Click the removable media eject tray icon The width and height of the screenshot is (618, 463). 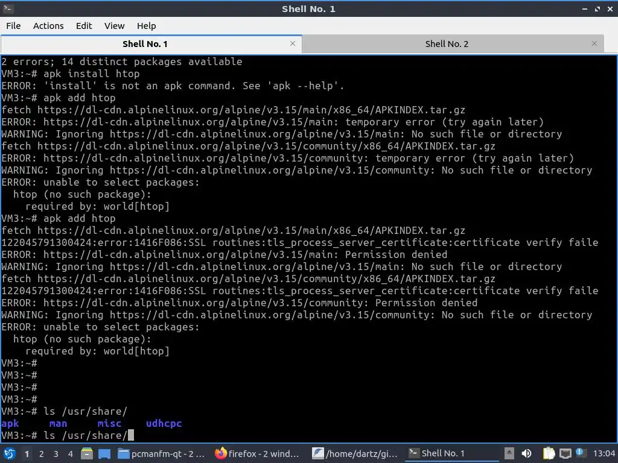(509, 453)
